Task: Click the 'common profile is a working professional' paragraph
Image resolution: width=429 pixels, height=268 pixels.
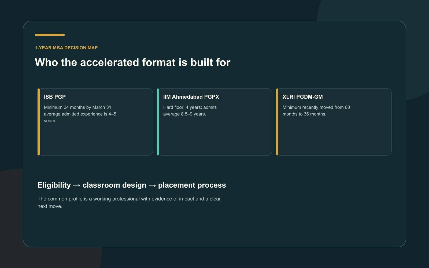Action: coord(129,203)
